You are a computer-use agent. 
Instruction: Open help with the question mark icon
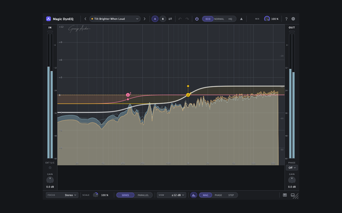(286, 19)
